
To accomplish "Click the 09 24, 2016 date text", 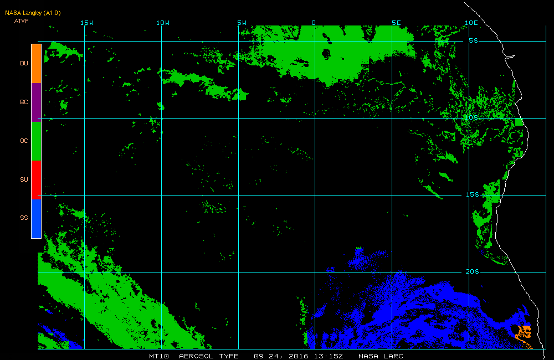I will (281, 356).
